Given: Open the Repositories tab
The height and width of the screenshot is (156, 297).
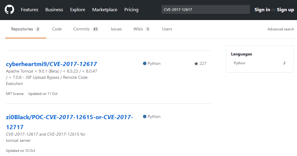Looking at the screenshot, I should (x=25, y=29).
